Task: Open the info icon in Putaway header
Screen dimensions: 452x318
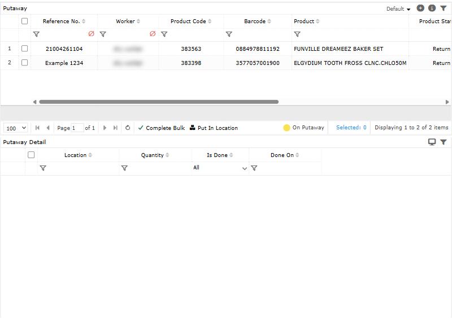Action: 432,8
